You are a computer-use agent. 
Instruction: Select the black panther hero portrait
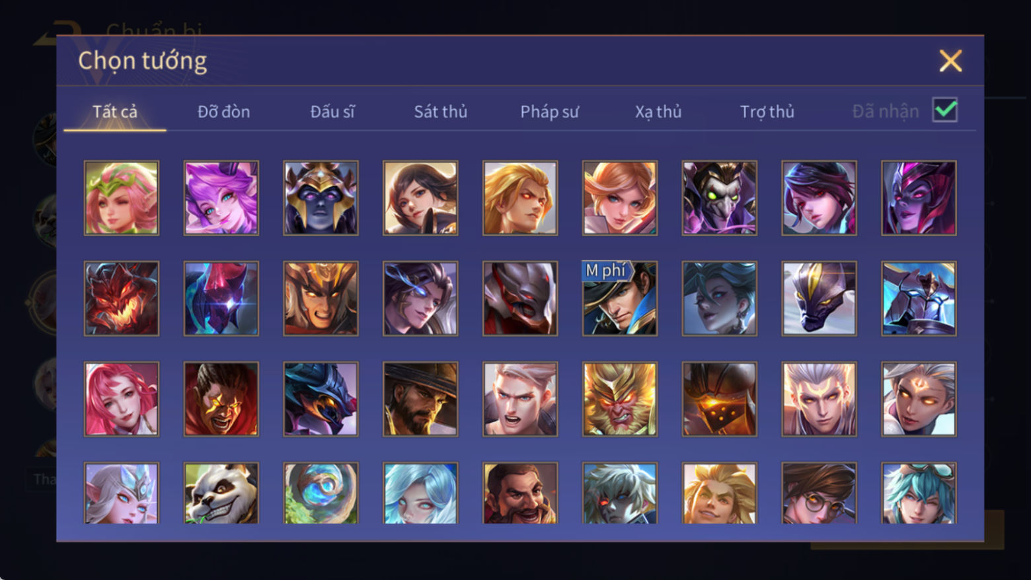click(x=820, y=299)
